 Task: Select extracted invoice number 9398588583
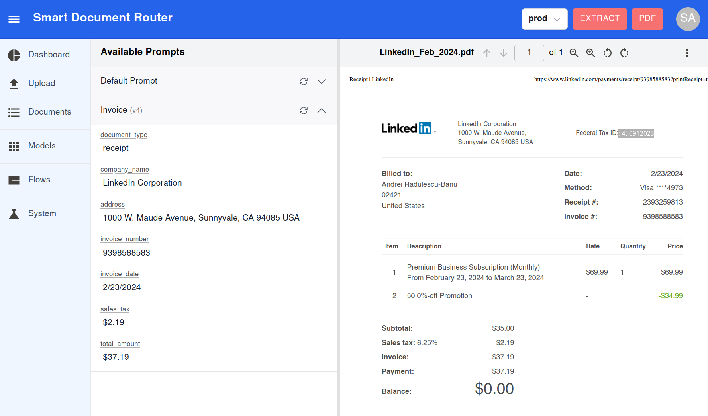coord(126,253)
